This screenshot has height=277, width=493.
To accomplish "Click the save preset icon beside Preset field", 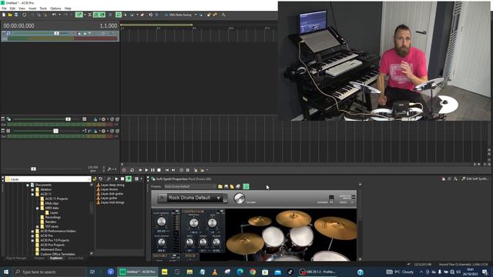I will tap(226, 186).
